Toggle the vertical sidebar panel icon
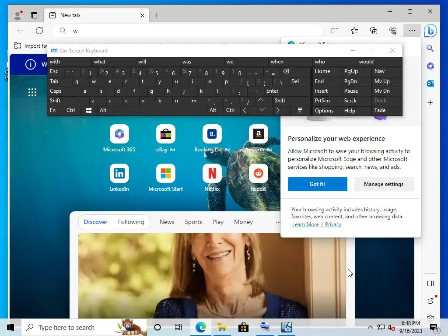 tap(430, 283)
